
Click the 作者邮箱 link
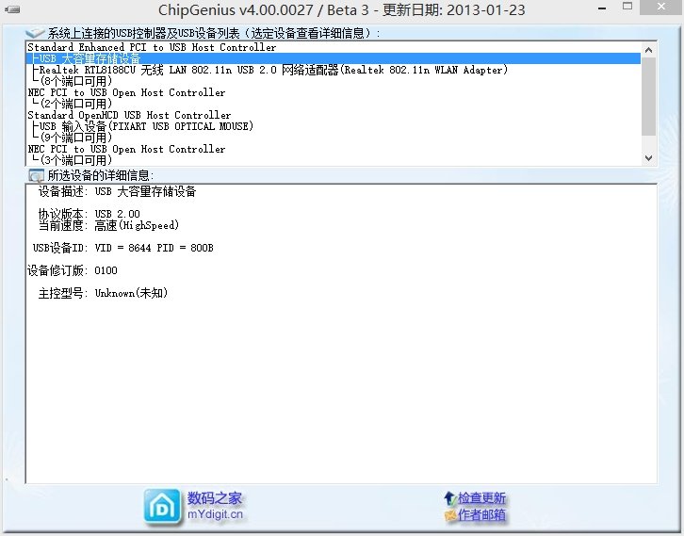tap(481, 515)
